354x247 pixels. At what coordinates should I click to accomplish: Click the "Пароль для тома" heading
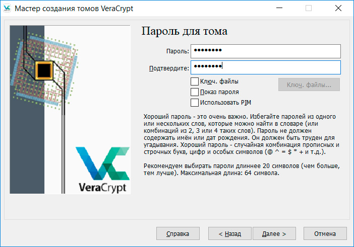184,31
